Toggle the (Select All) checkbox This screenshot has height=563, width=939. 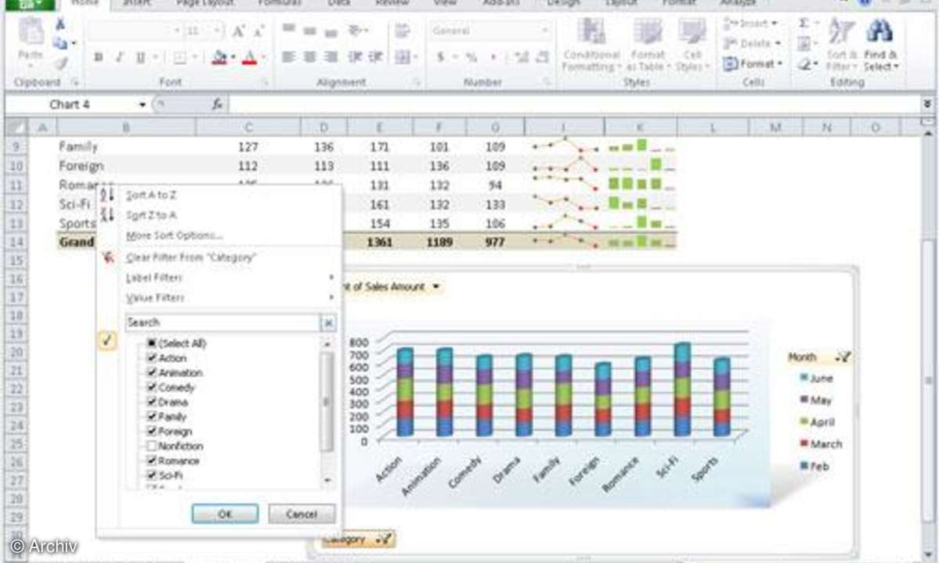coord(151,343)
